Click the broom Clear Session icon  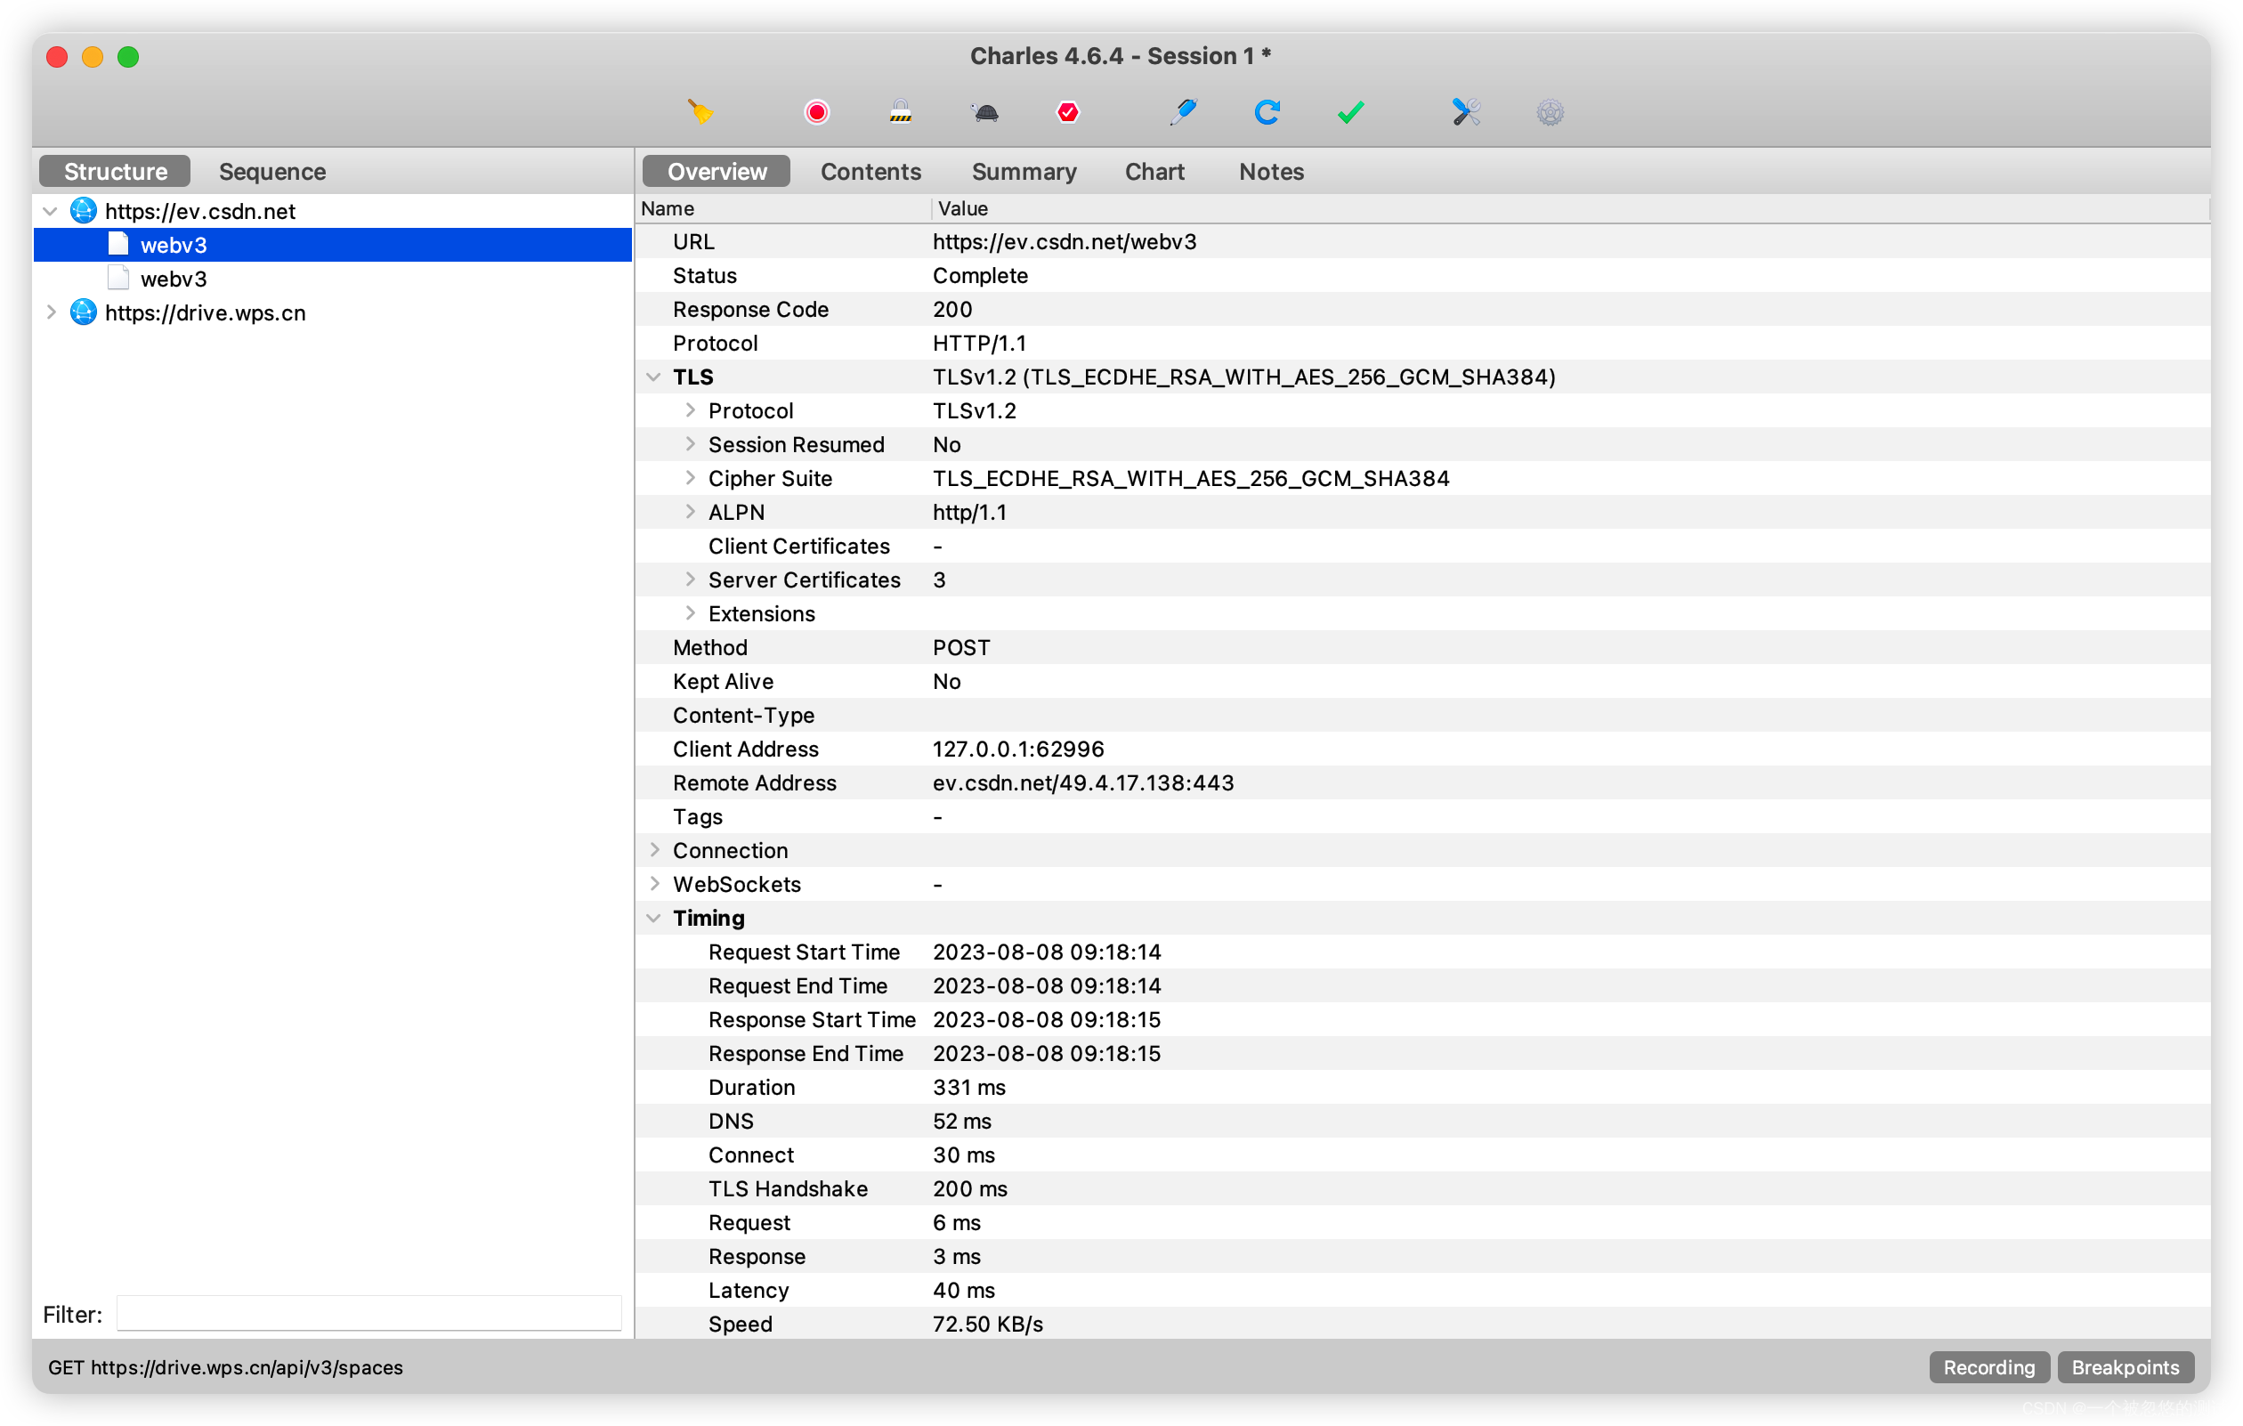[700, 112]
